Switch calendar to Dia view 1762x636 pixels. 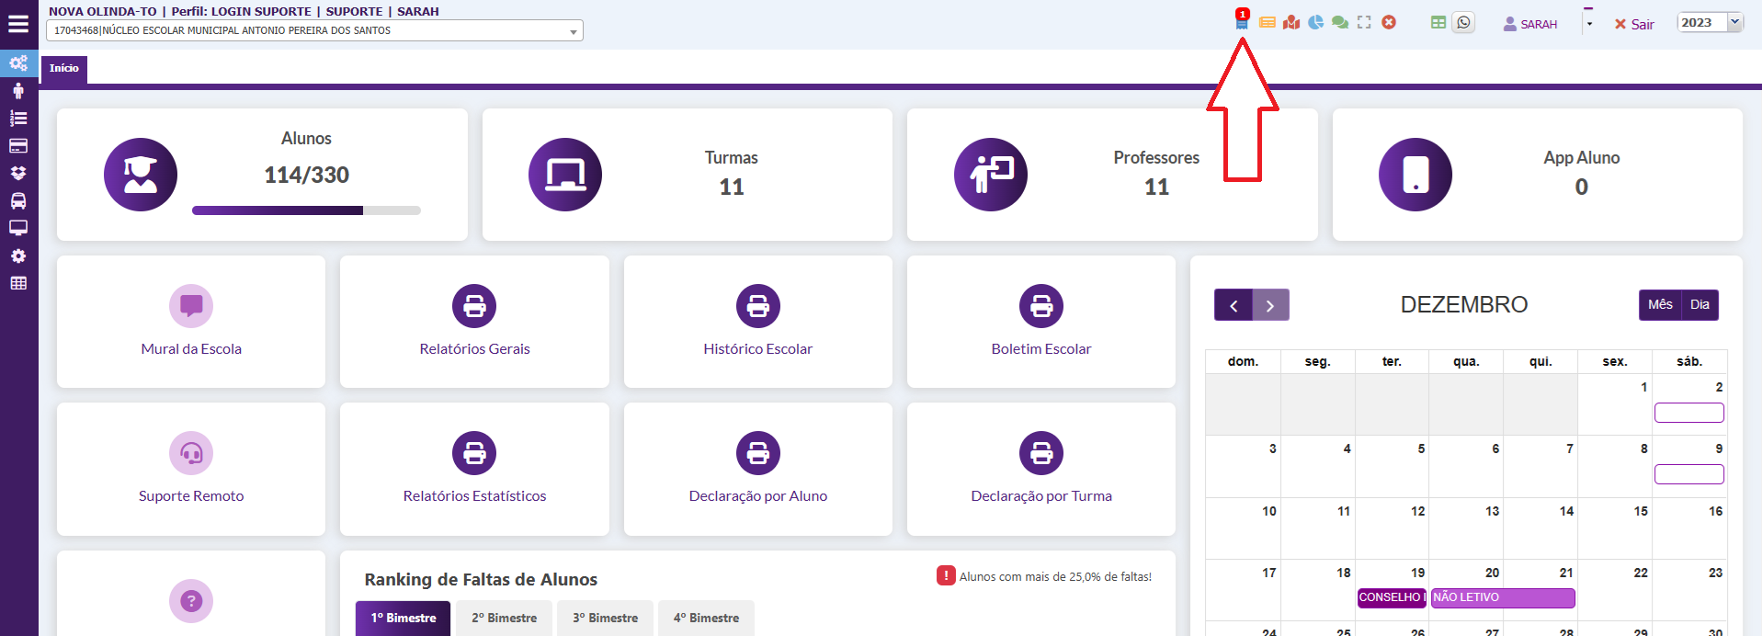point(1699,305)
